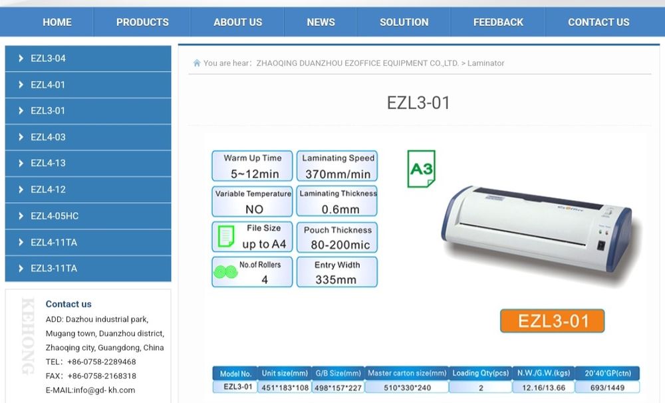
Task: Click the orange EZL3-01 label badge
Action: [x=552, y=321]
